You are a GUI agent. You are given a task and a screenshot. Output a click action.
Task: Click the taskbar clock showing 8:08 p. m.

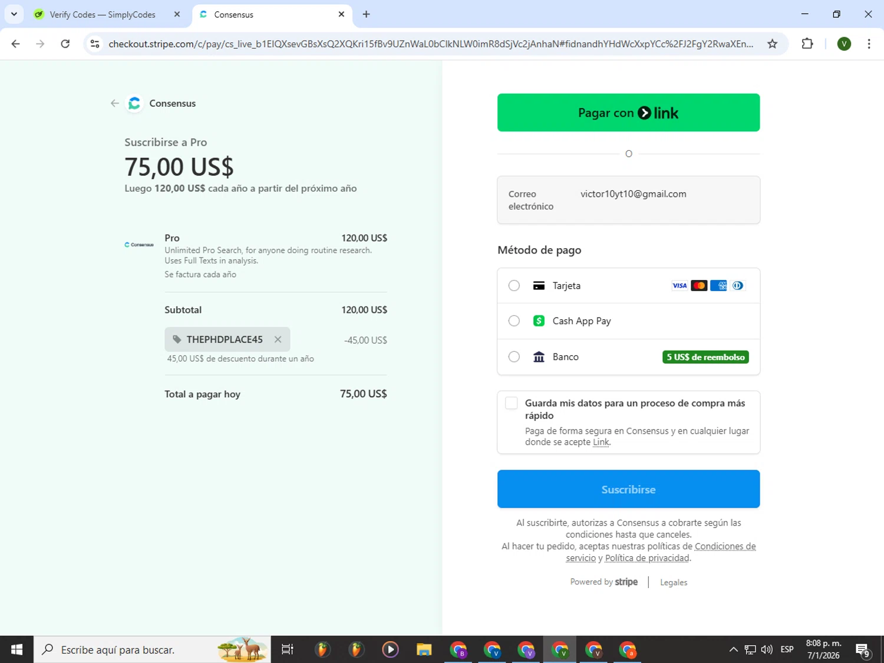tap(823, 649)
